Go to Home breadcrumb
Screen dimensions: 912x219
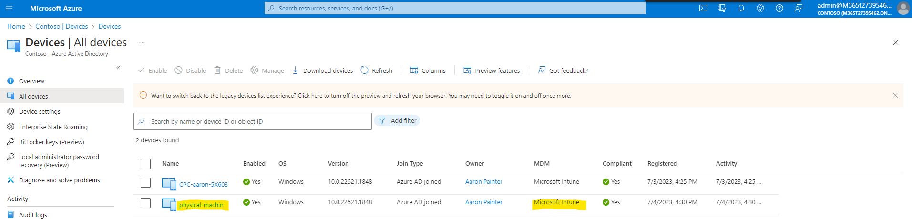click(x=16, y=26)
